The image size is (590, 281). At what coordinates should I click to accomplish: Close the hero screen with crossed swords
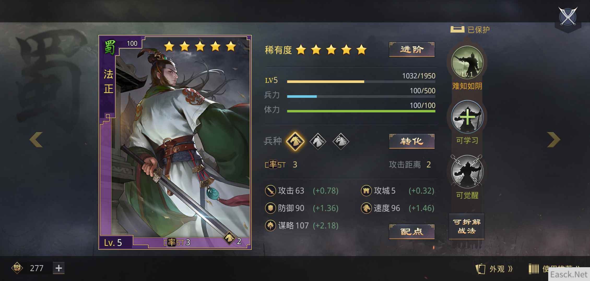(568, 17)
